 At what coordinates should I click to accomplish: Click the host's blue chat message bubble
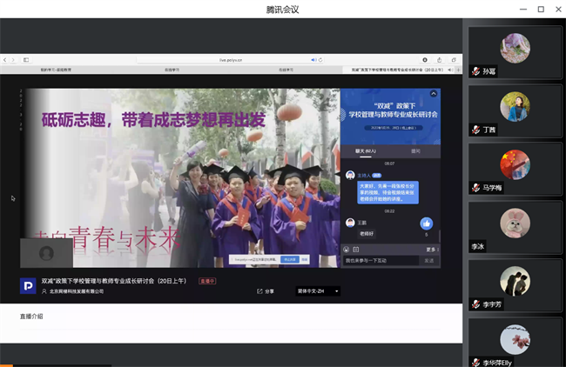pyautogui.click(x=388, y=192)
